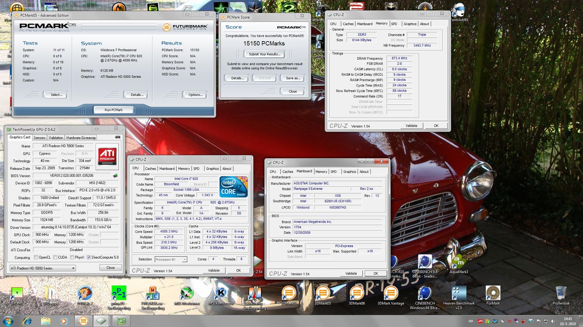Click the Show desktop strip on taskbar
The width and height of the screenshot is (583, 327).
coord(580,321)
